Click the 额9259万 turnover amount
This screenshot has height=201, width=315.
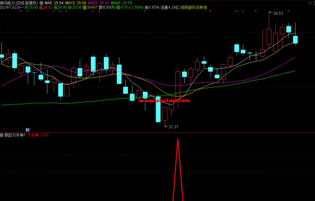107,7
